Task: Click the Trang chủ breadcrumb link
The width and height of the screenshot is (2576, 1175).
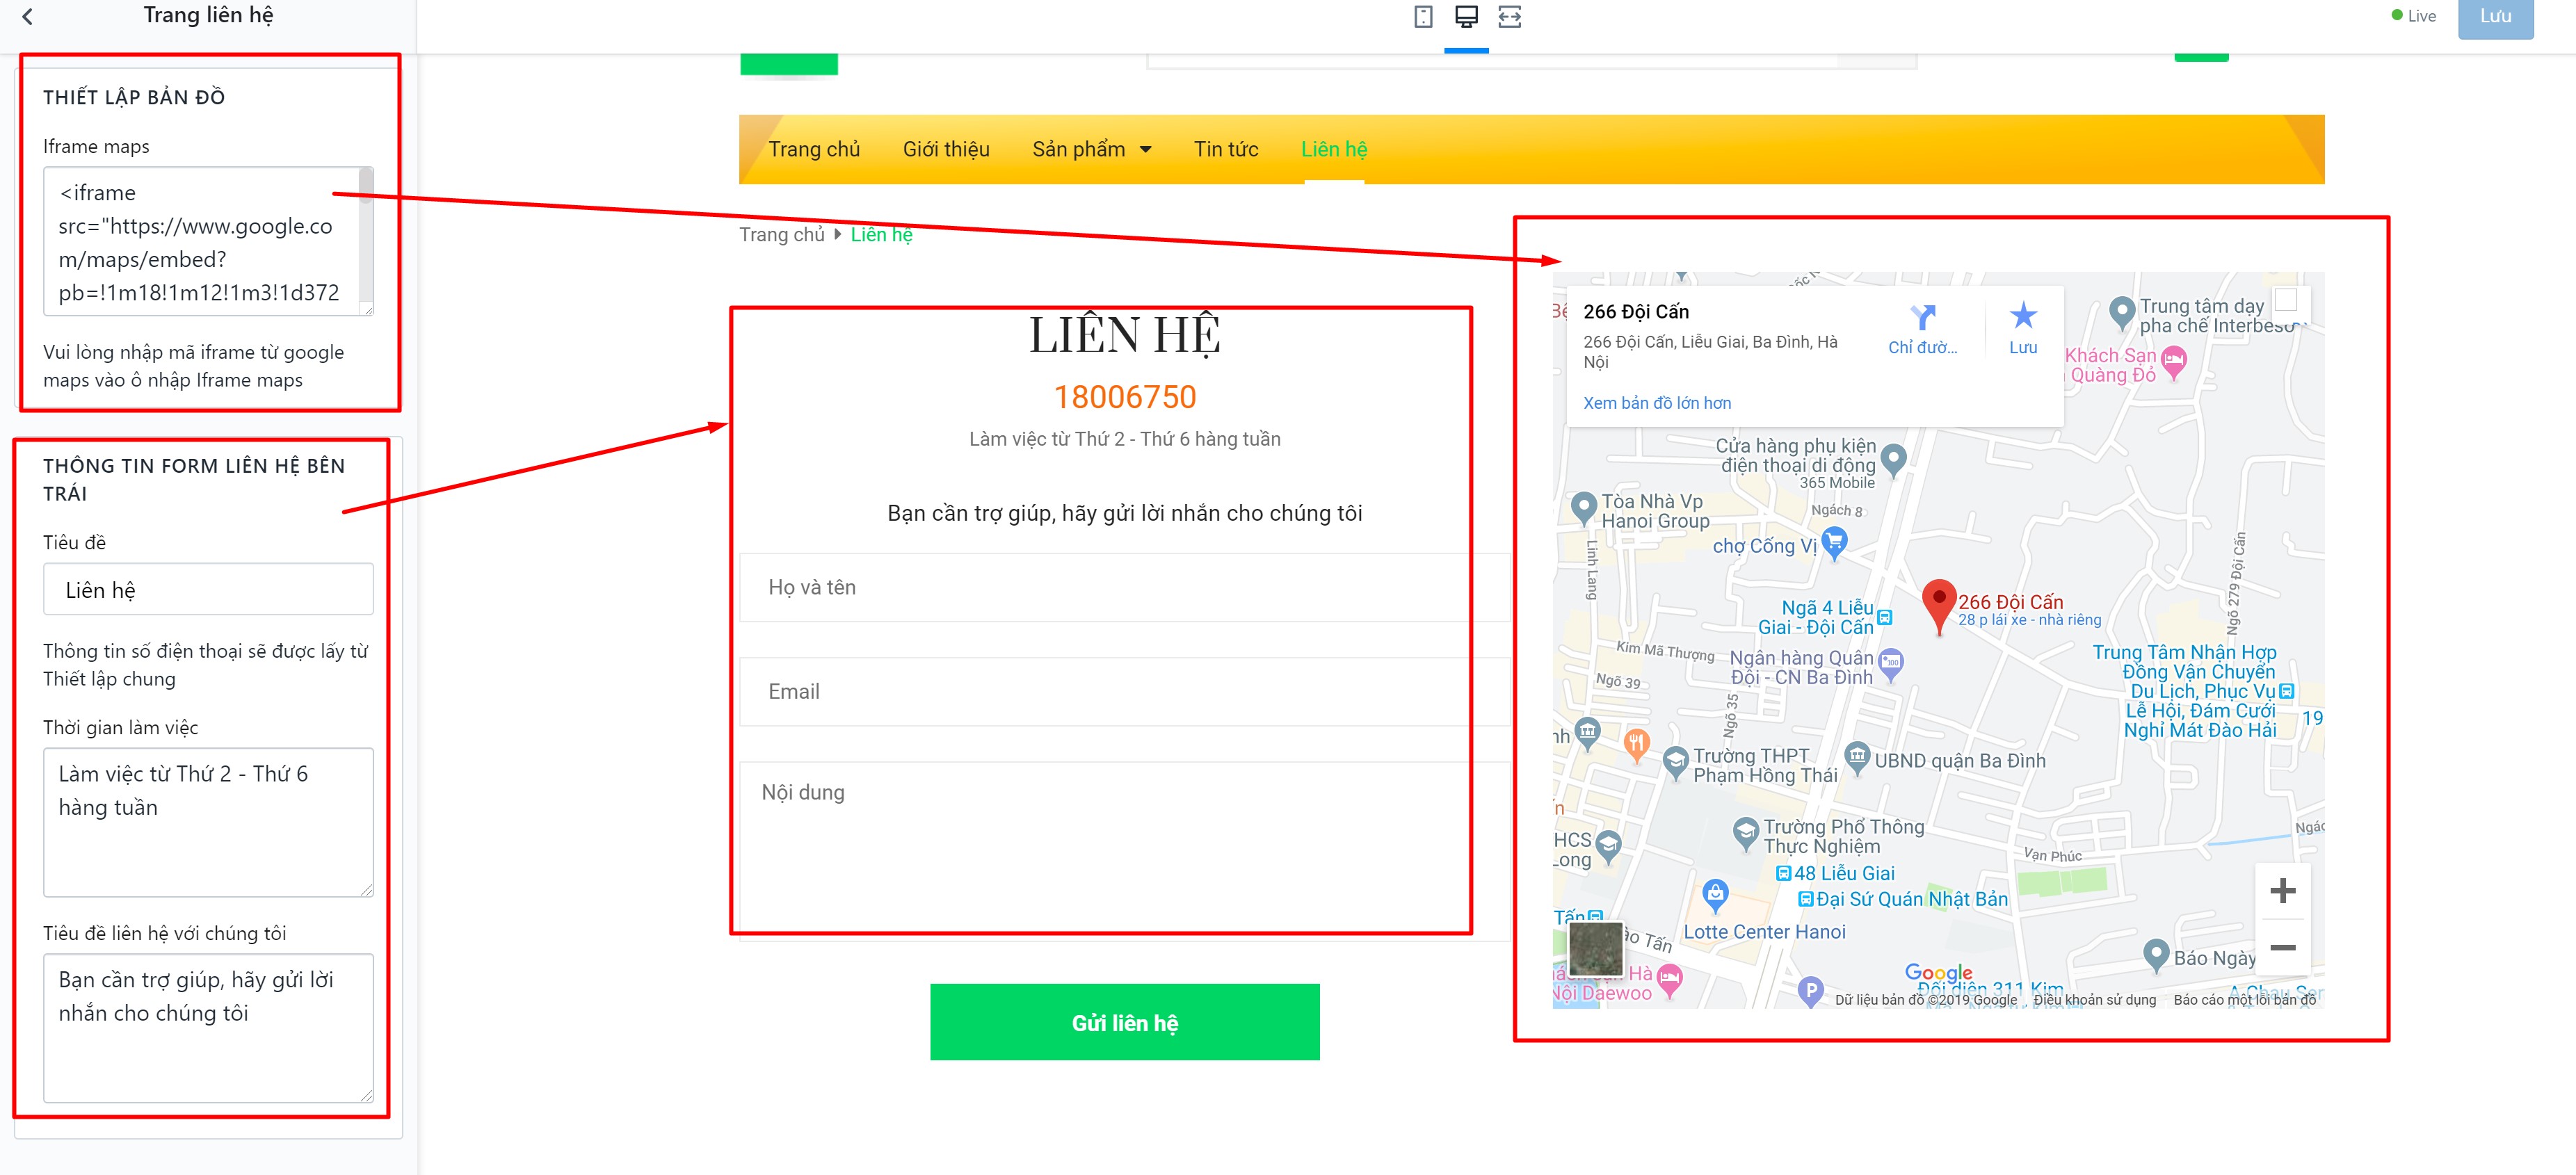Action: [x=781, y=234]
